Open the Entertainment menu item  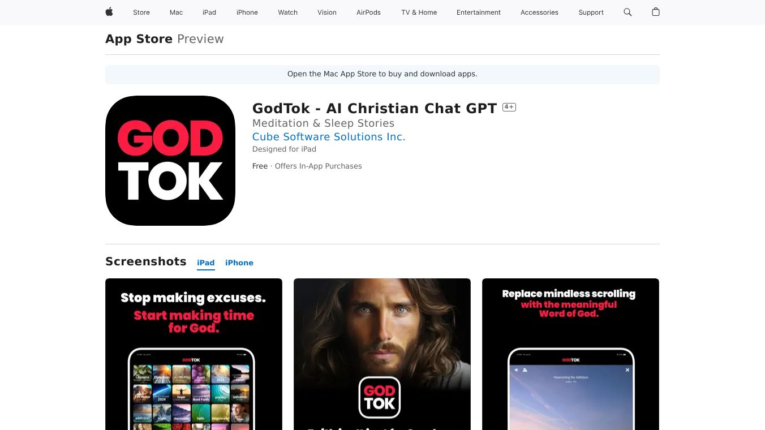(479, 12)
